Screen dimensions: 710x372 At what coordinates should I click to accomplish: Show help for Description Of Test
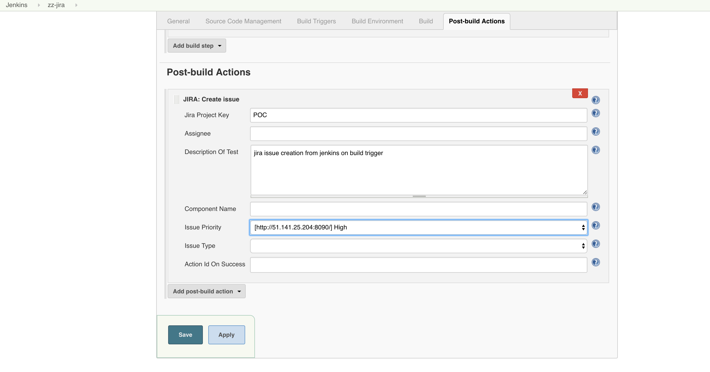pos(596,150)
